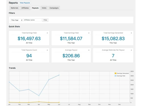142x106 pixels.
Task: Click the Earnings Generated June data point
Action: (59, 102)
